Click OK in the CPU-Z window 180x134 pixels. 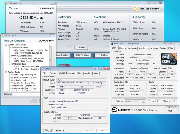pyautogui.click(x=103, y=130)
